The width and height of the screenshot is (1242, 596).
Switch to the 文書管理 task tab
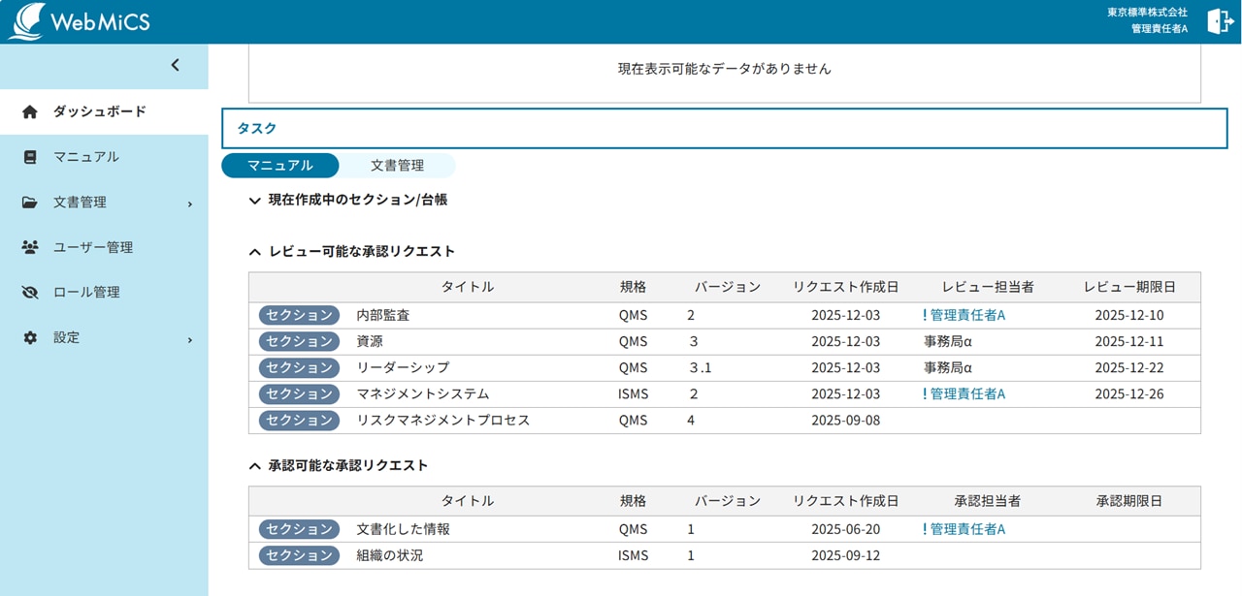coord(397,166)
